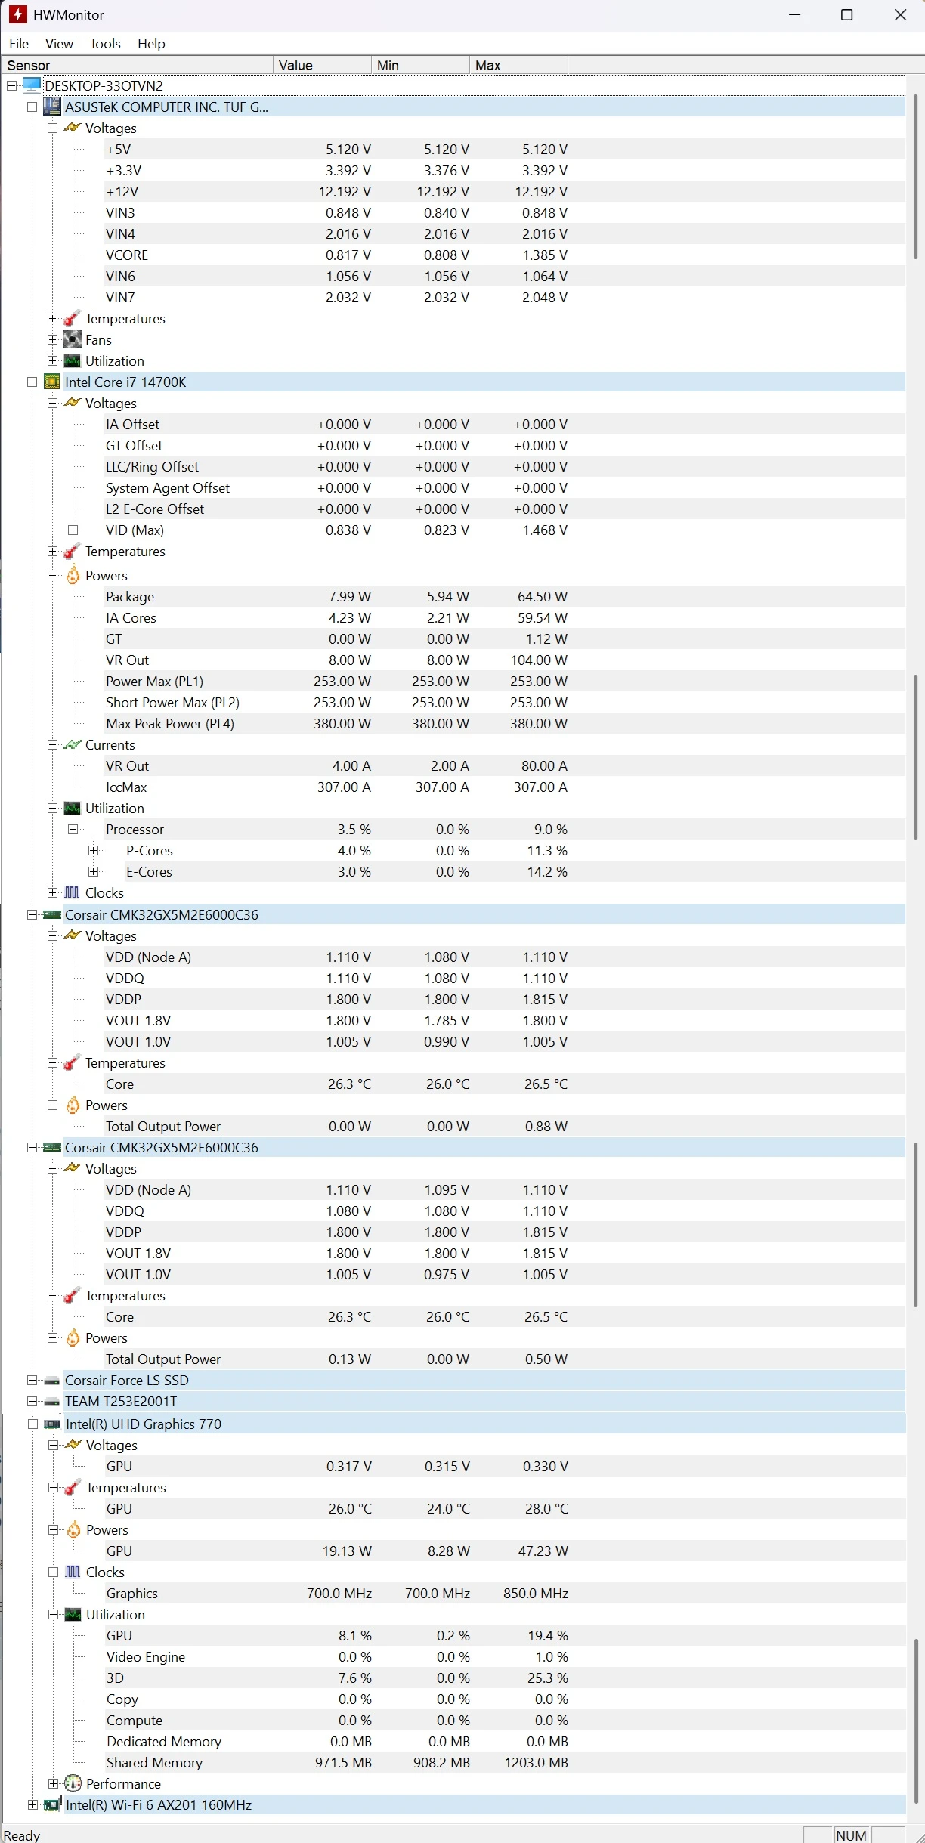Click the Fans icon
The width and height of the screenshot is (925, 1843).
pyautogui.click(x=73, y=339)
